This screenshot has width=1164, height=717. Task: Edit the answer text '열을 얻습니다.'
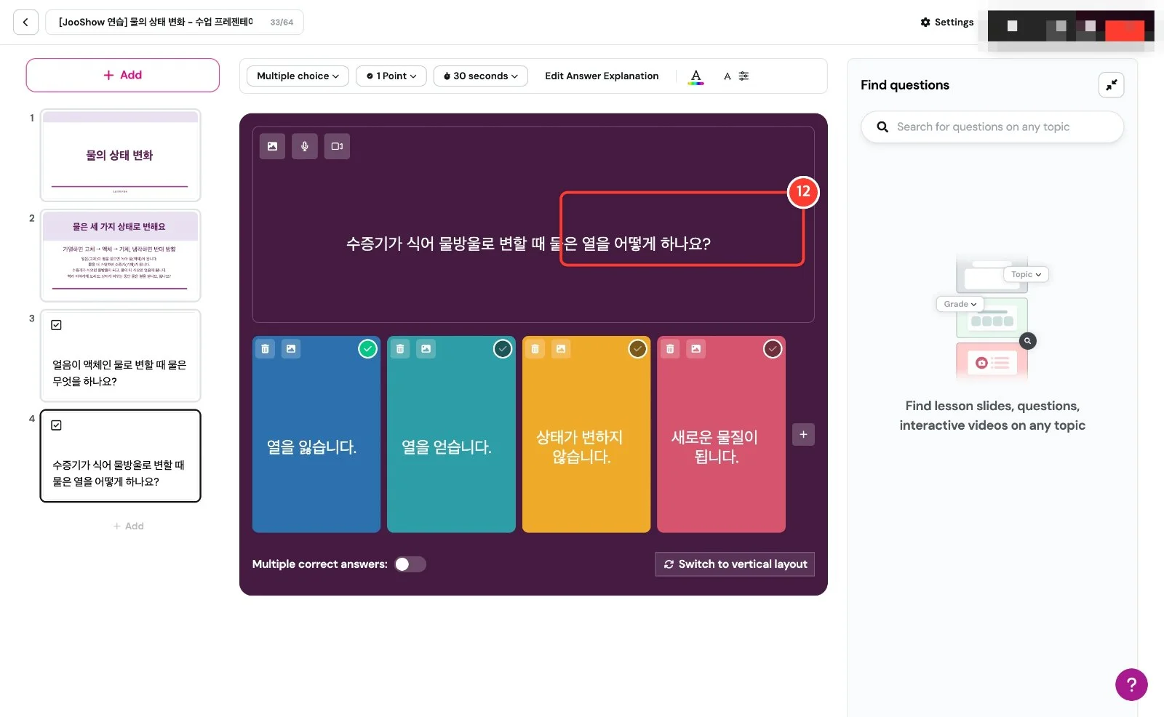tap(447, 447)
